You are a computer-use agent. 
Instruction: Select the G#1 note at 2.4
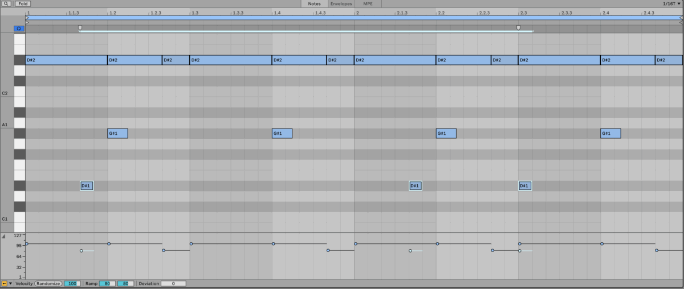coord(610,133)
